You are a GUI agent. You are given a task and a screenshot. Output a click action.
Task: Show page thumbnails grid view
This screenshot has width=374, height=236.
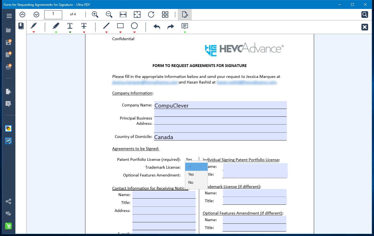click(x=165, y=15)
